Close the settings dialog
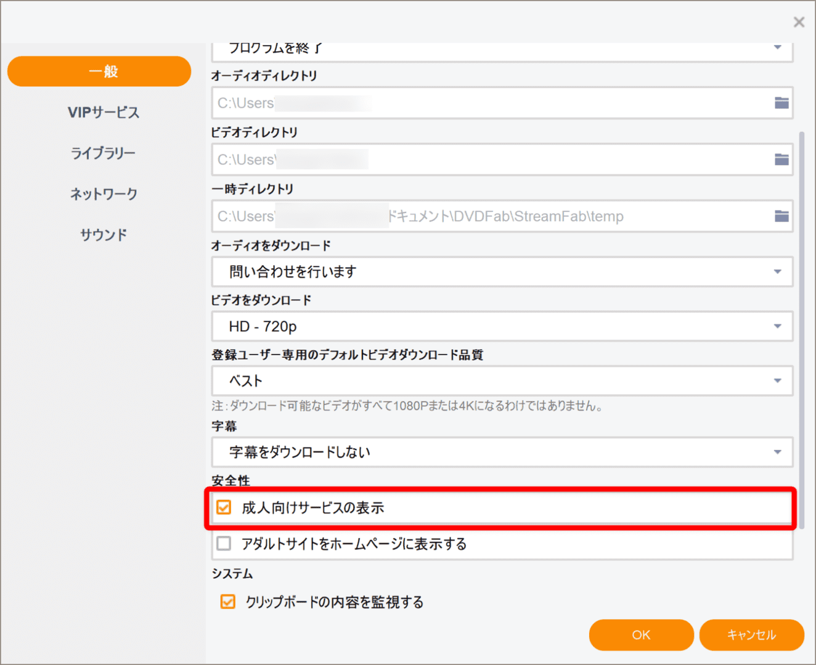 [x=799, y=22]
